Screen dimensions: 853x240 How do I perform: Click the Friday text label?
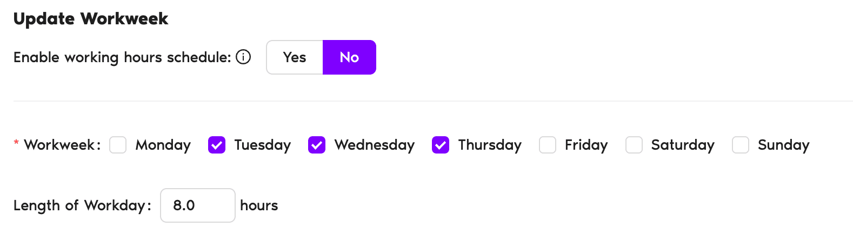pos(586,145)
